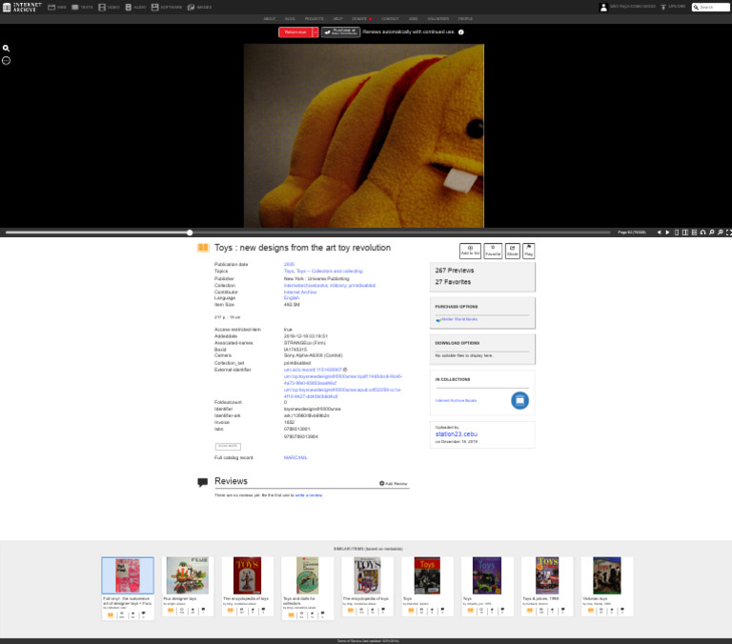The width and height of the screenshot is (732, 644).
Task: Click the Share button
Action: pos(513,251)
